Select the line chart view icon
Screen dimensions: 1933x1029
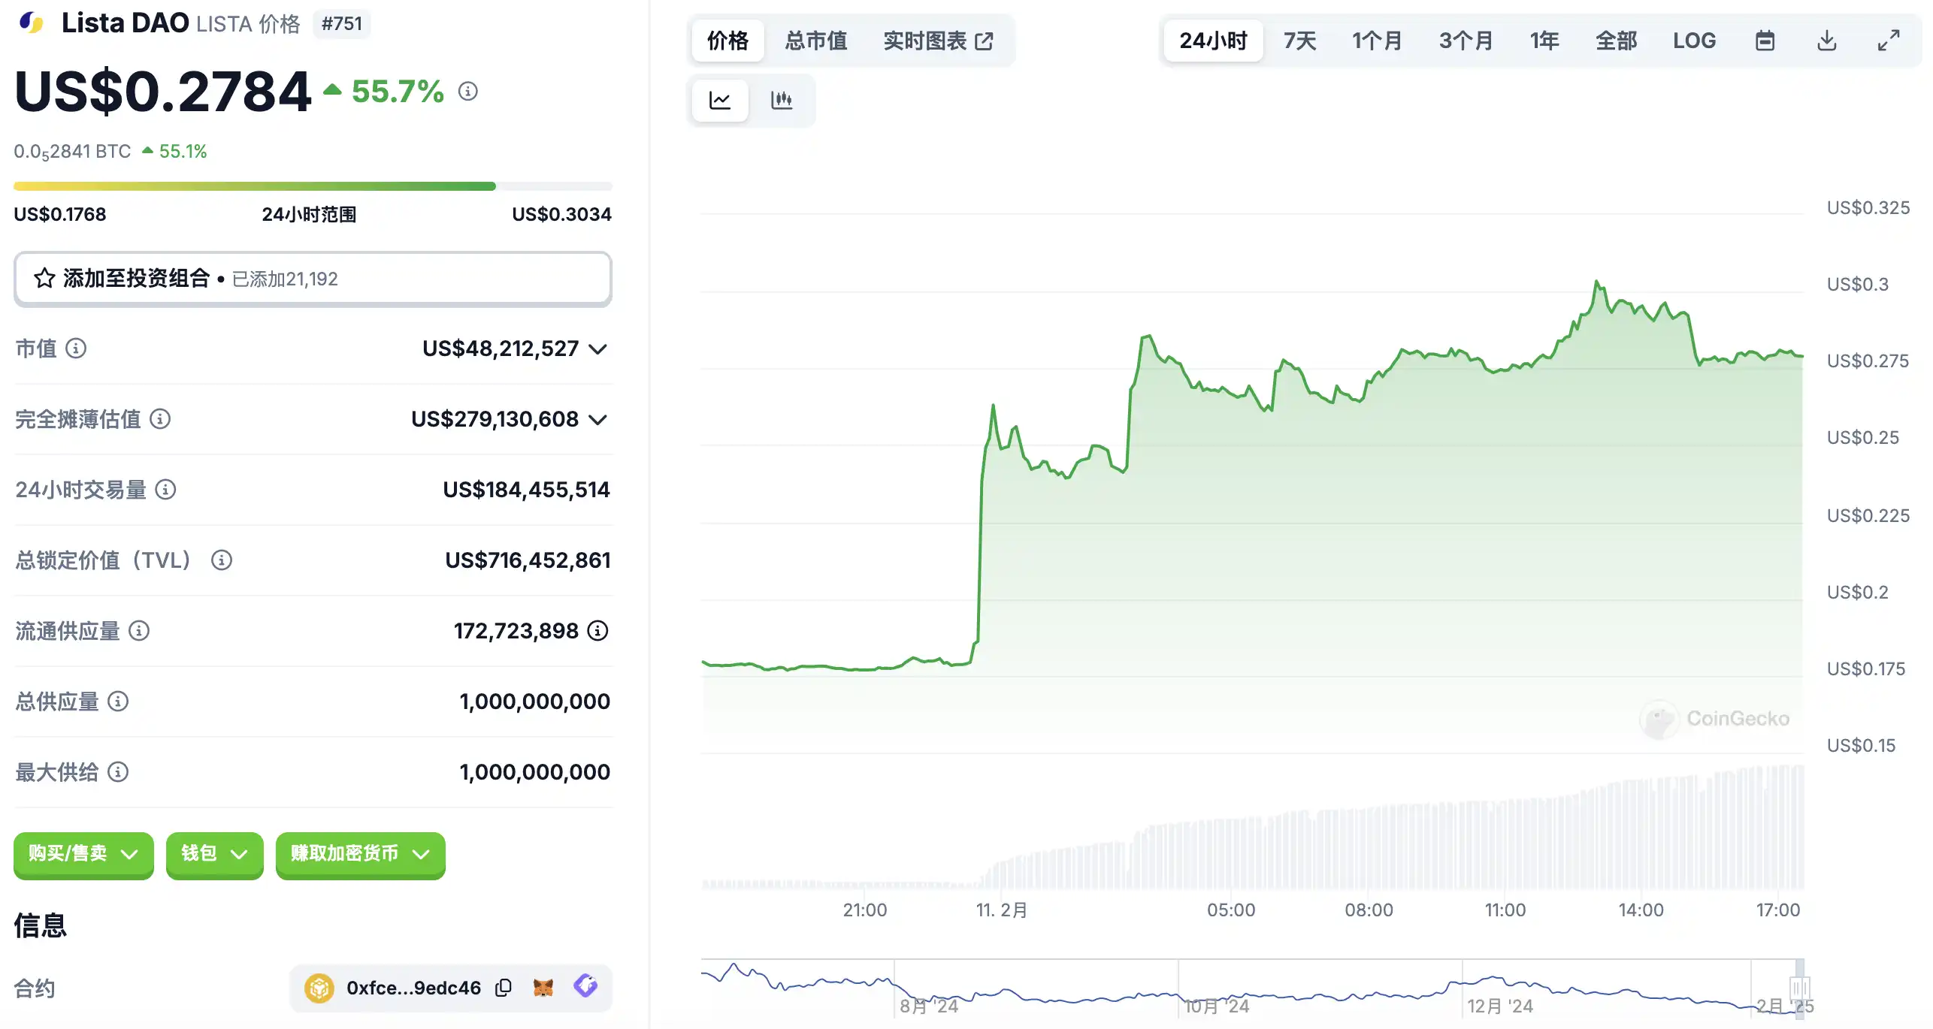tap(720, 100)
